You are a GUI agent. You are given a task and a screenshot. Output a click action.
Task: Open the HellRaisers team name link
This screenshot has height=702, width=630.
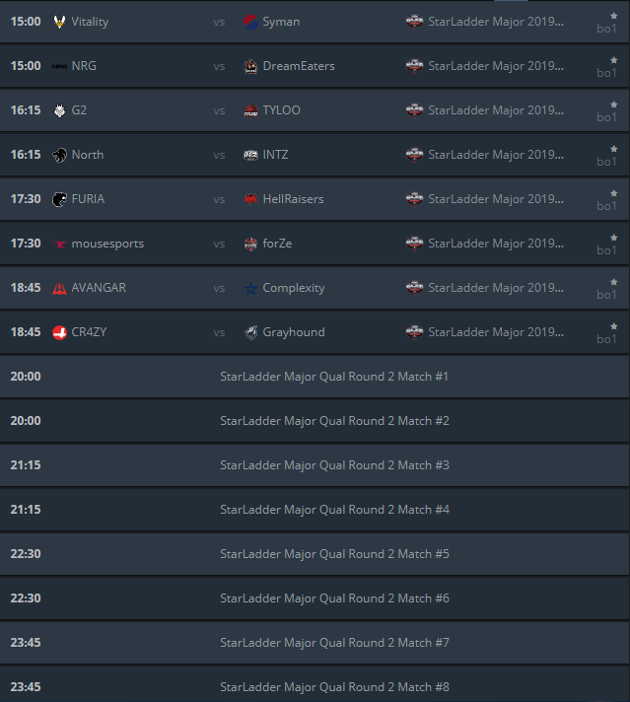[293, 199]
